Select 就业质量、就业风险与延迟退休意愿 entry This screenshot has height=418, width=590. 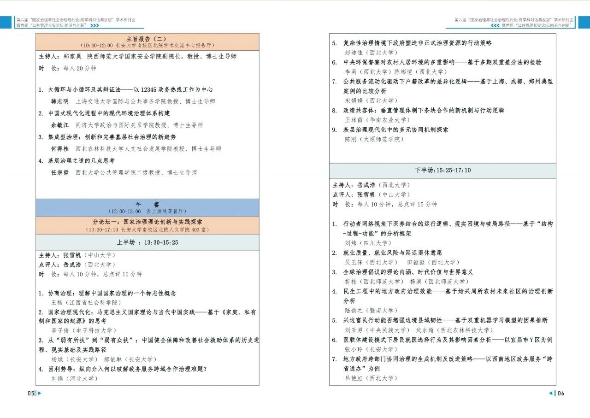pyautogui.click(x=392, y=253)
